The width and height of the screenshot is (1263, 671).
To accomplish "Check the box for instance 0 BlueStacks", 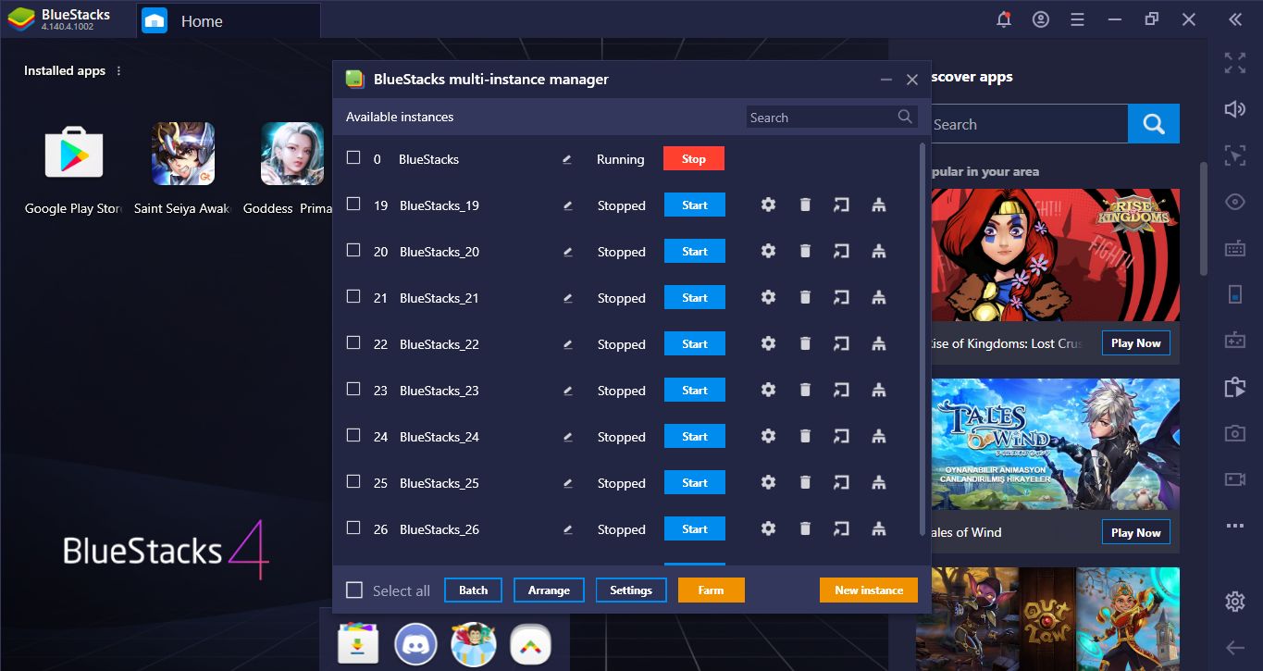I will point(353,157).
